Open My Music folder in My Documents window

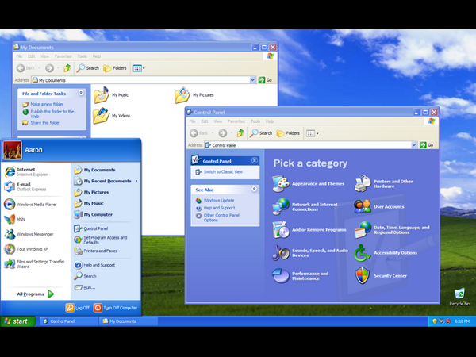111,95
